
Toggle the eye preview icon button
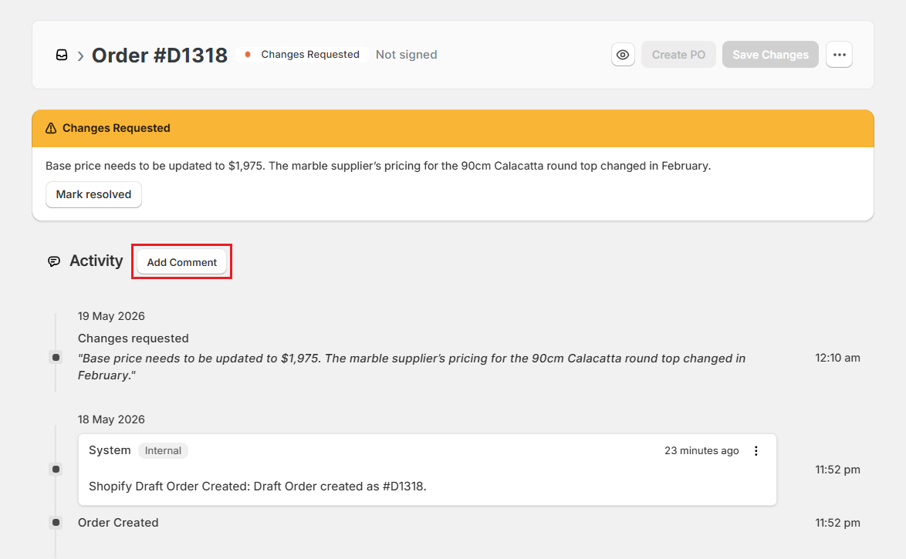pyautogui.click(x=623, y=55)
